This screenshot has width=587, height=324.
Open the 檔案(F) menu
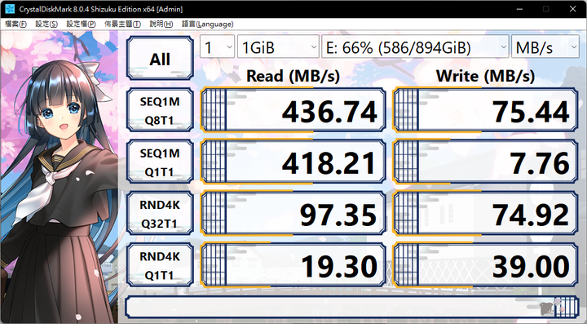click(15, 24)
